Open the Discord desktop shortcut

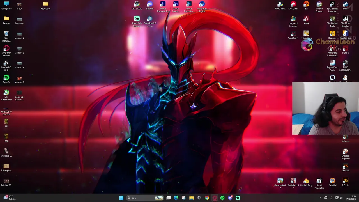click(x=150, y=6)
